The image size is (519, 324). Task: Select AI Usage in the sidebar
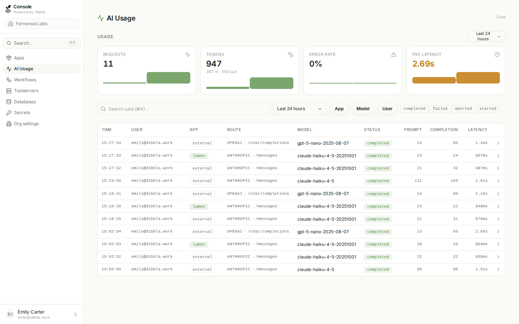[x=41, y=69]
